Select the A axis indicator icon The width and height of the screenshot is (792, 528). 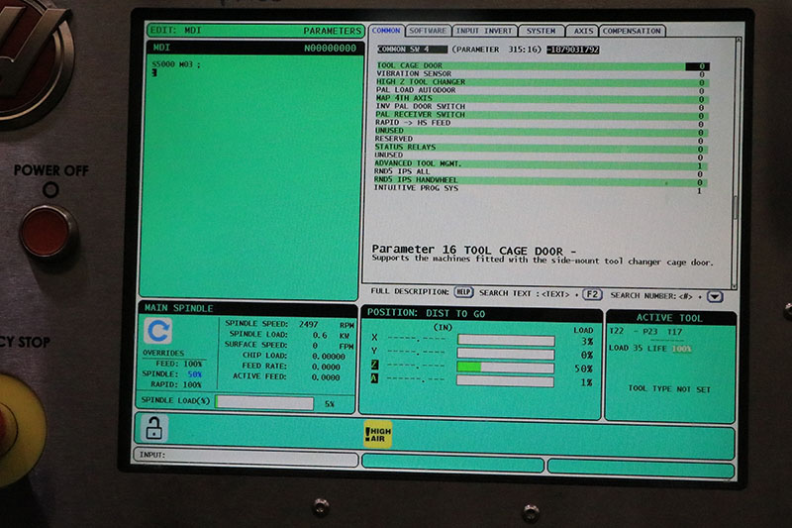click(x=374, y=378)
